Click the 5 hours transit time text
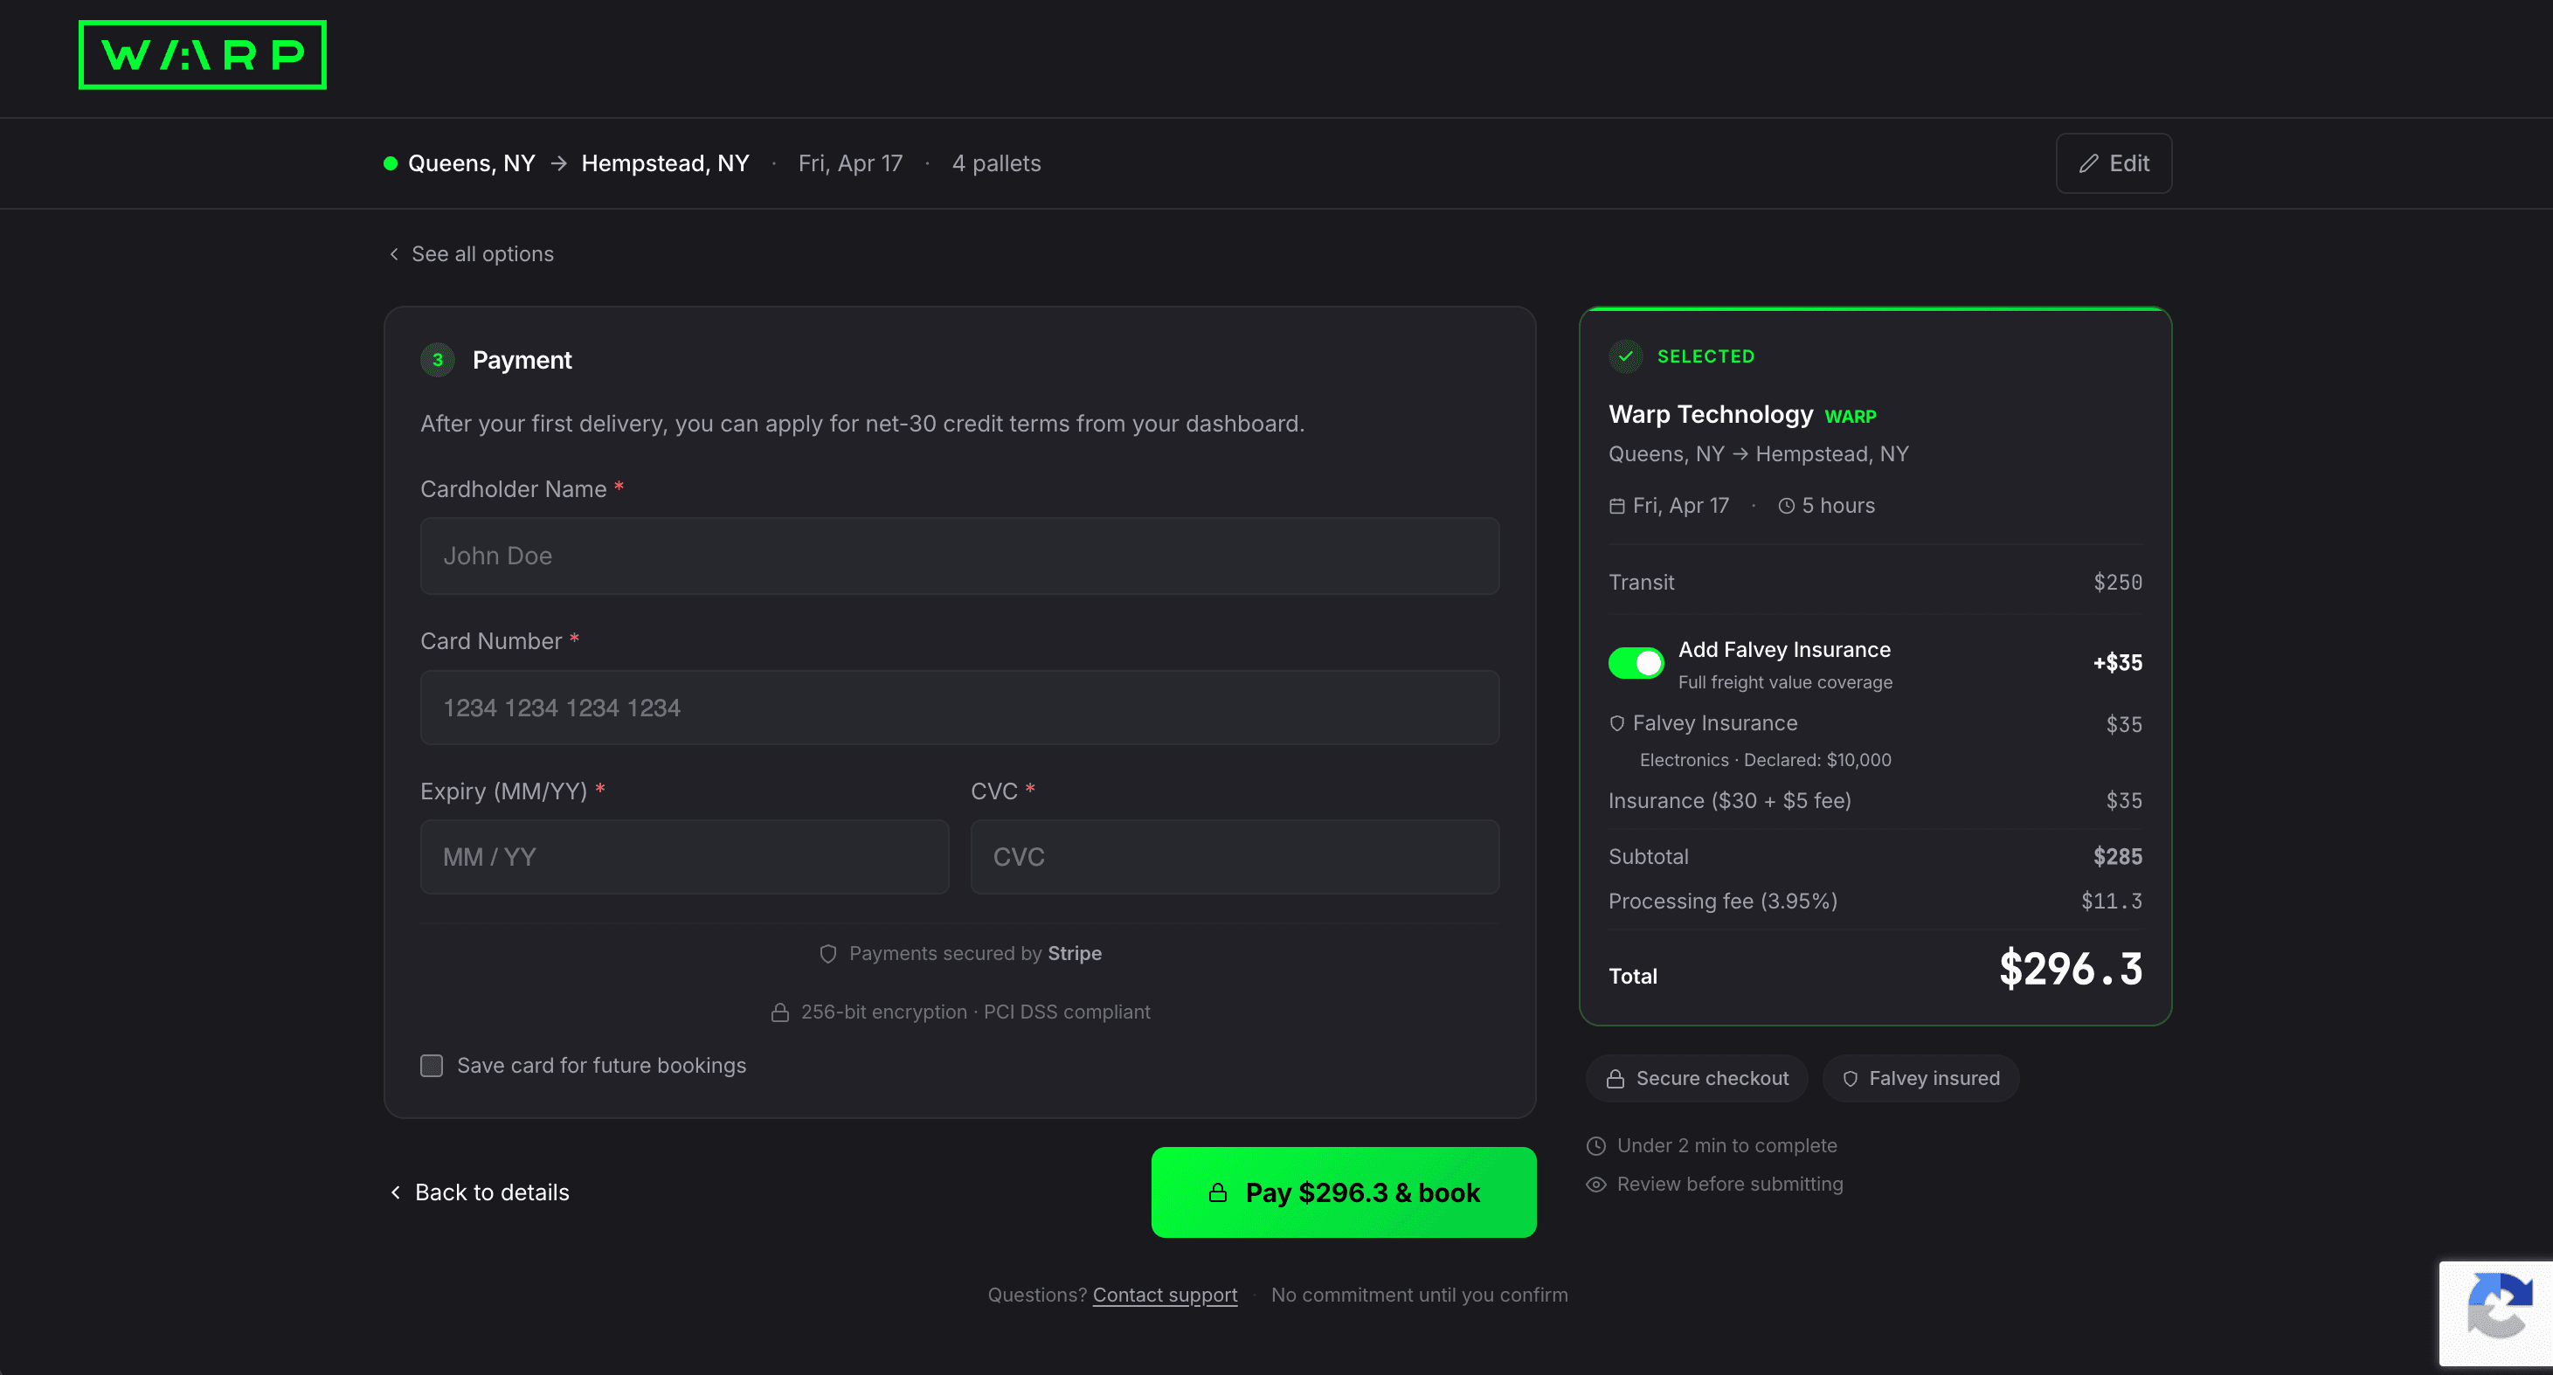The width and height of the screenshot is (2553, 1375). pyautogui.click(x=1837, y=506)
